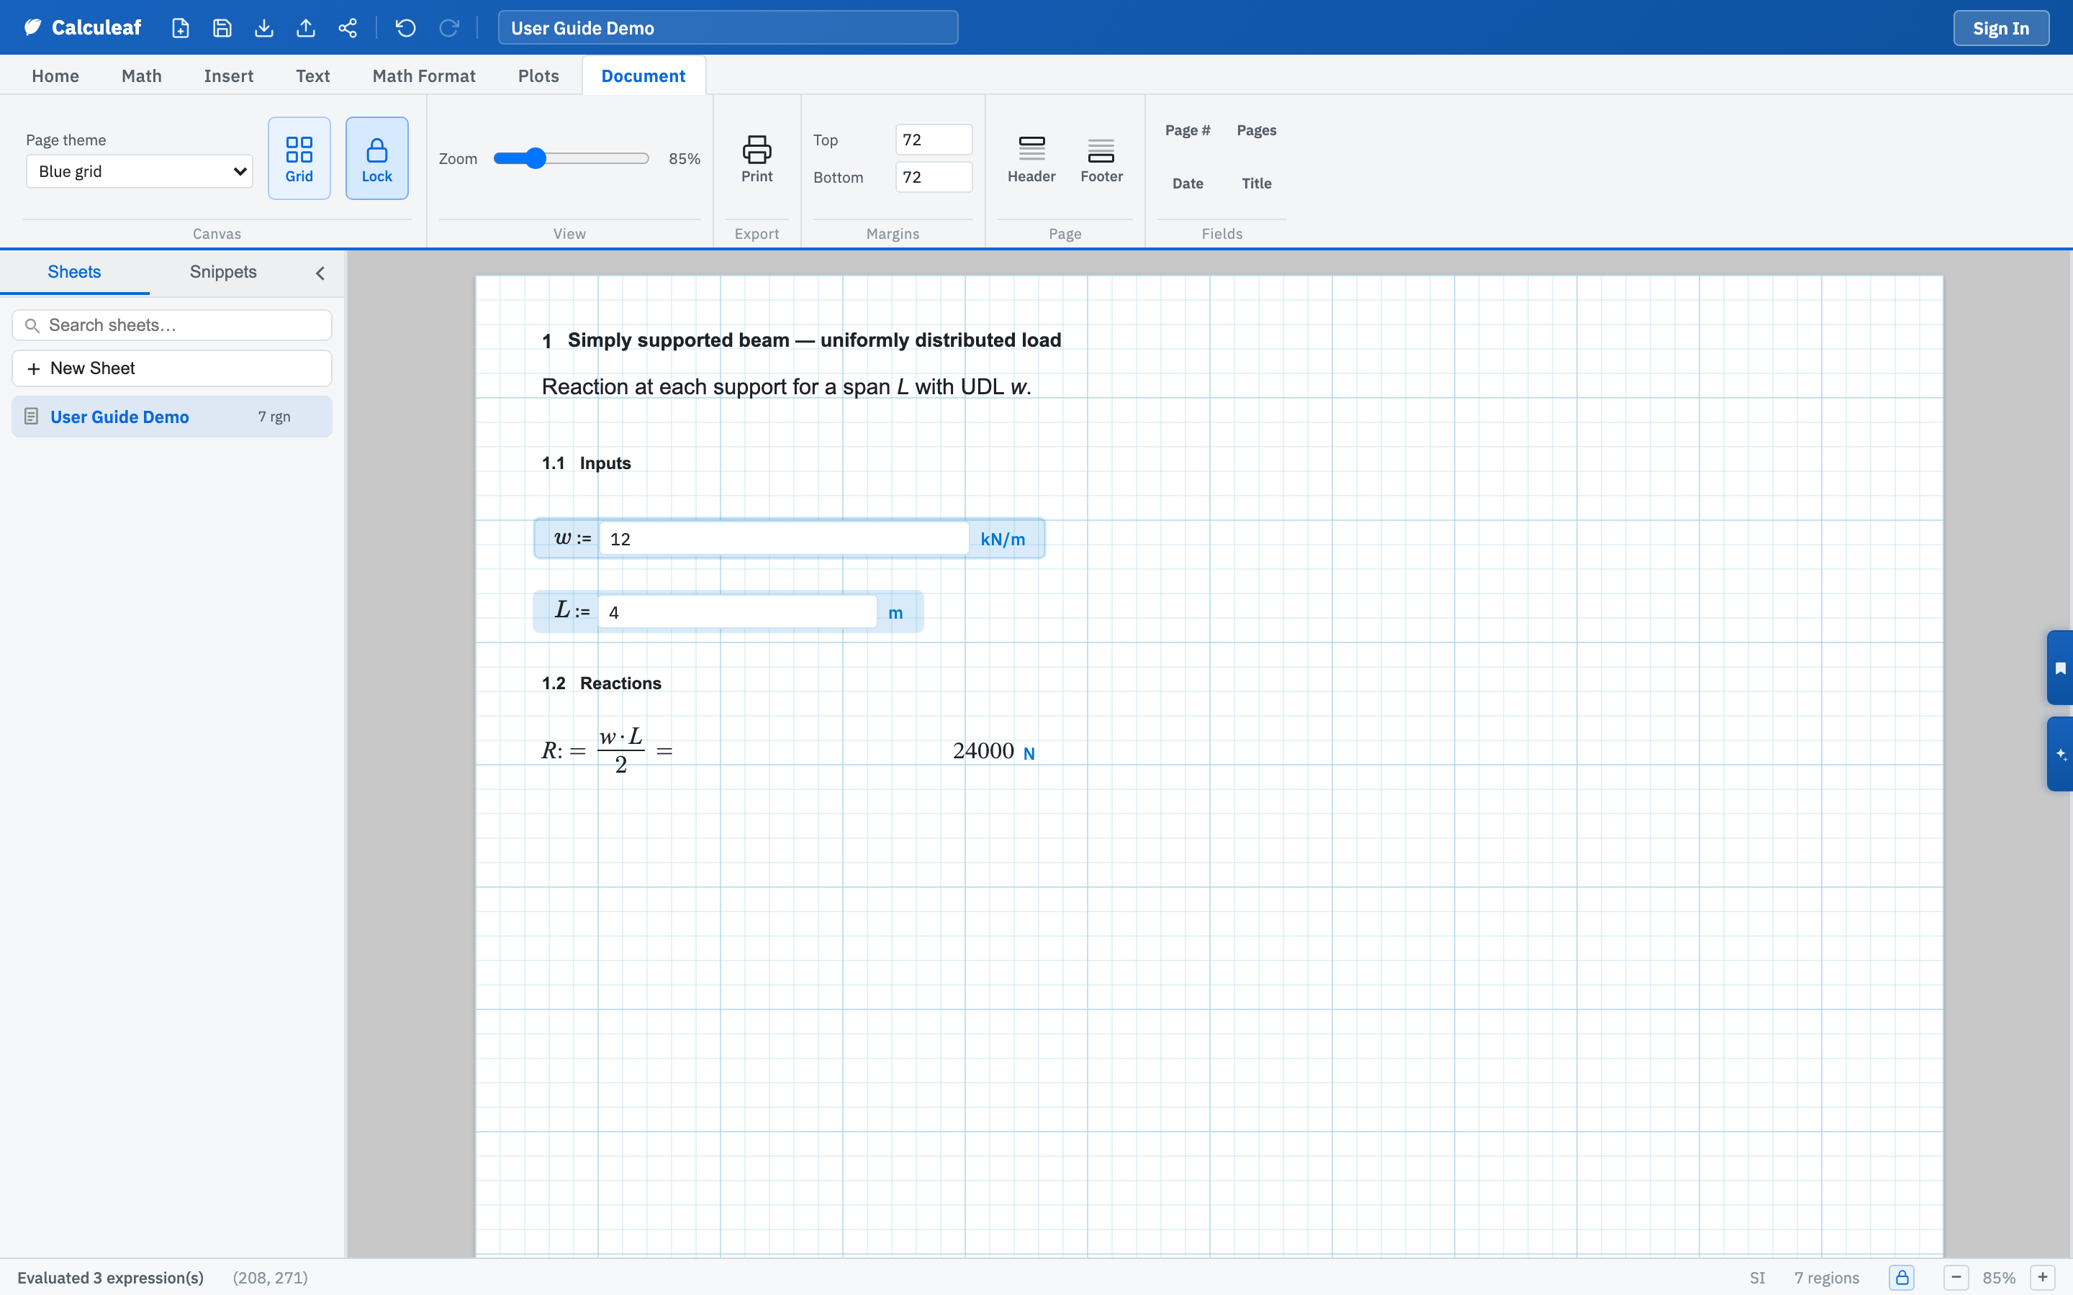Image resolution: width=2073 pixels, height=1295 pixels.
Task: Print the document
Action: pyautogui.click(x=757, y=158)
